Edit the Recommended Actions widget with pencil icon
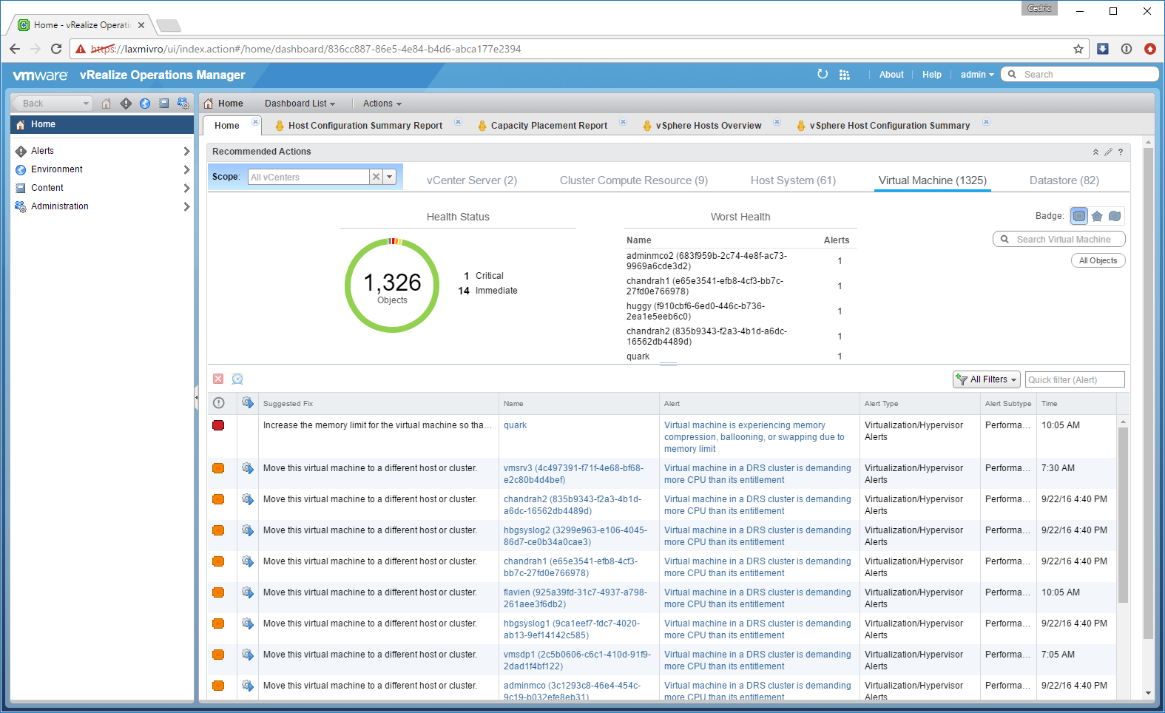 [1108, 152]
